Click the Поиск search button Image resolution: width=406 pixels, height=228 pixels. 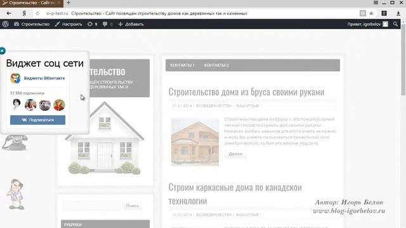(133, 206)
